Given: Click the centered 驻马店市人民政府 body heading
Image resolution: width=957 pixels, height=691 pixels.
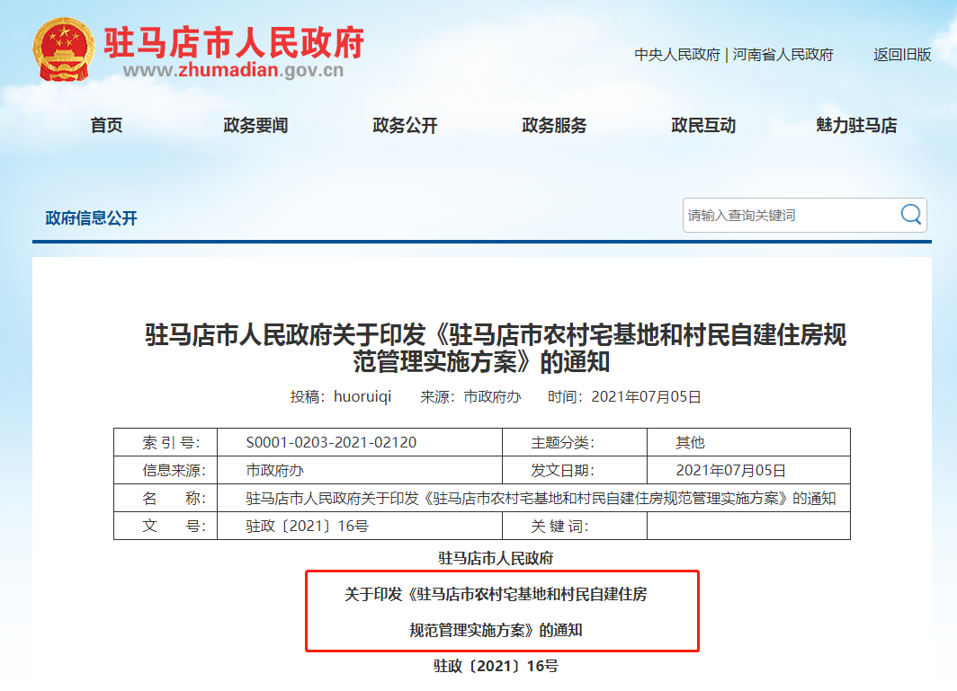Looking at the screenshot, I should pyautogui.click(x=496, y=558).
